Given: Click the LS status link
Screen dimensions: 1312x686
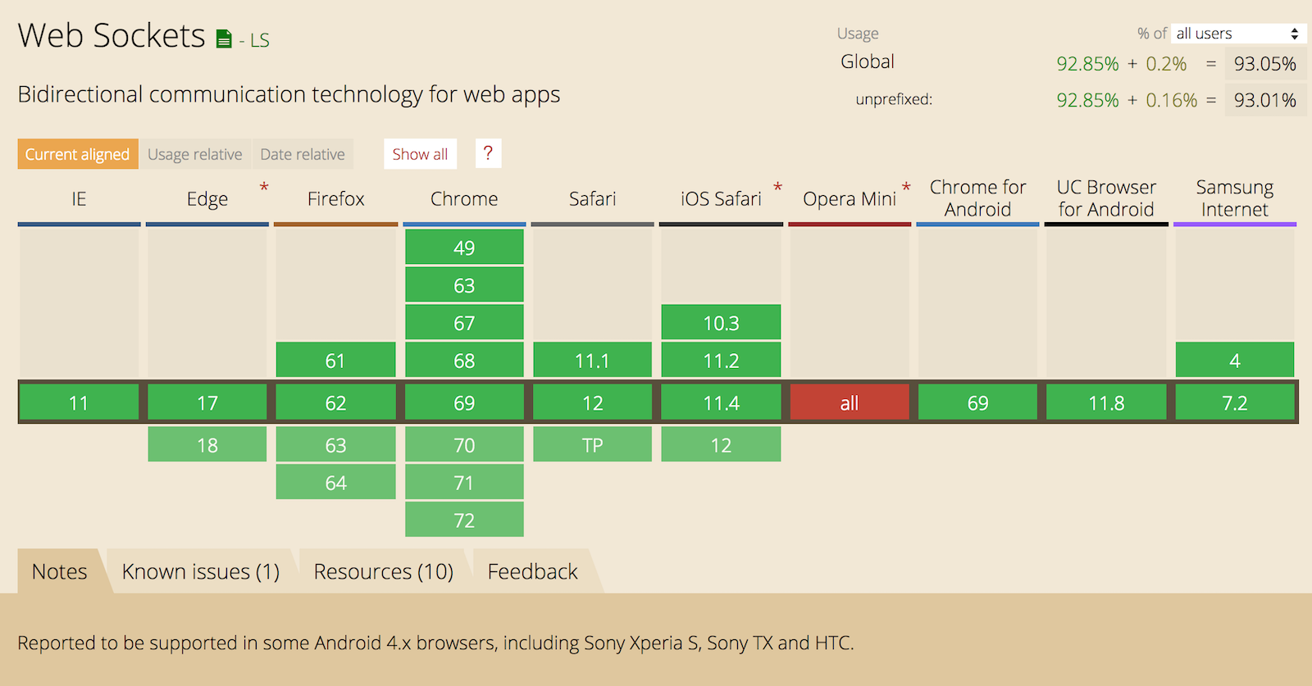Looking at the screenshot, I should [x=259, y=40].
